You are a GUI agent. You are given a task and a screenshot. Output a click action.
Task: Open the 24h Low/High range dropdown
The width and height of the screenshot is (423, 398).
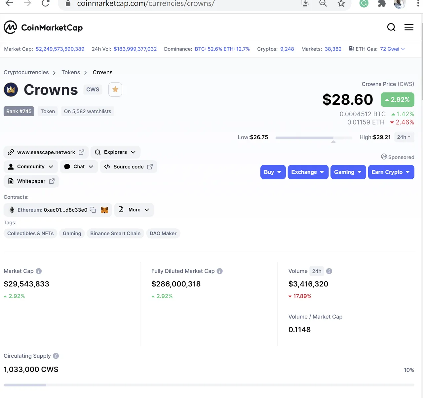(x=404, y=137)
